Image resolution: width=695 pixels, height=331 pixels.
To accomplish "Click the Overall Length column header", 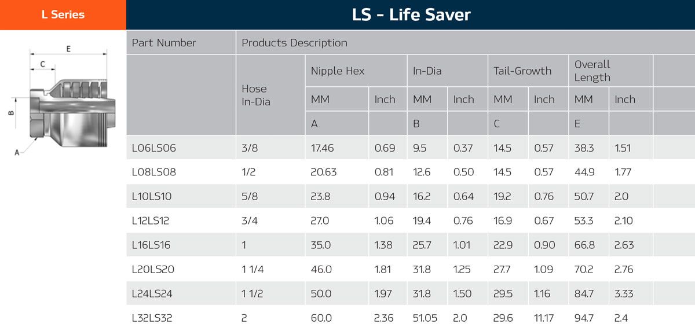I will (592, 71).
